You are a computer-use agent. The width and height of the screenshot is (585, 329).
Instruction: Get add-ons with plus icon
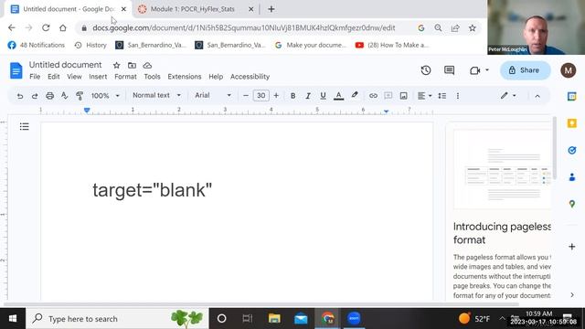571,247
